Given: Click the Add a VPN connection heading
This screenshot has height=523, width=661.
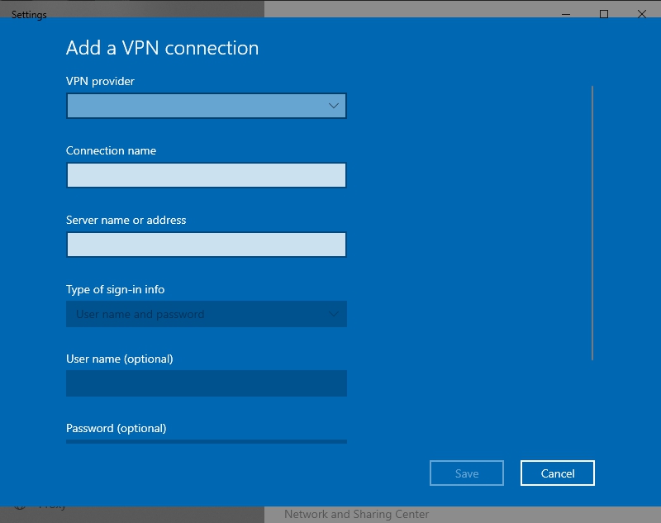Looking at the screenshot, I should click(x=162, y=48).
